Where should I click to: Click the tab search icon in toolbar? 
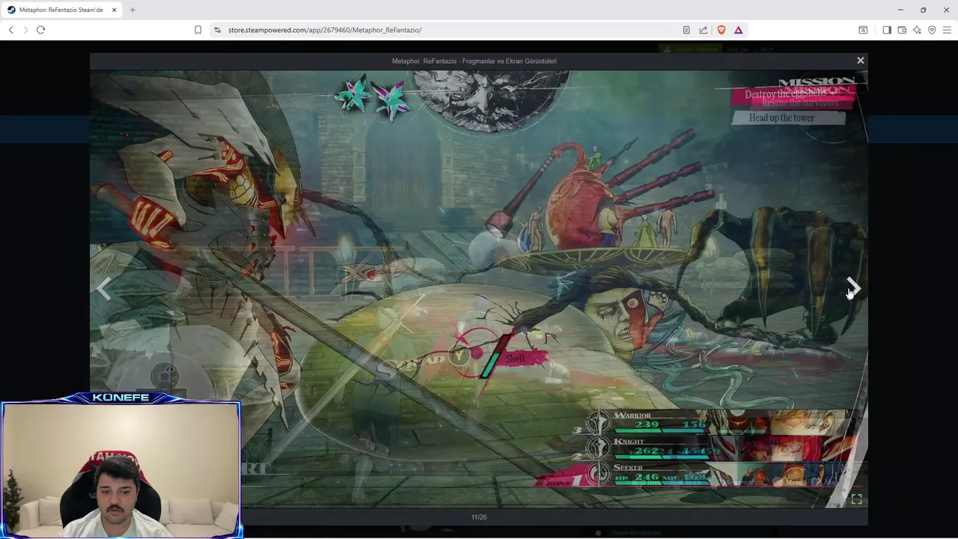tap(863, 30)
